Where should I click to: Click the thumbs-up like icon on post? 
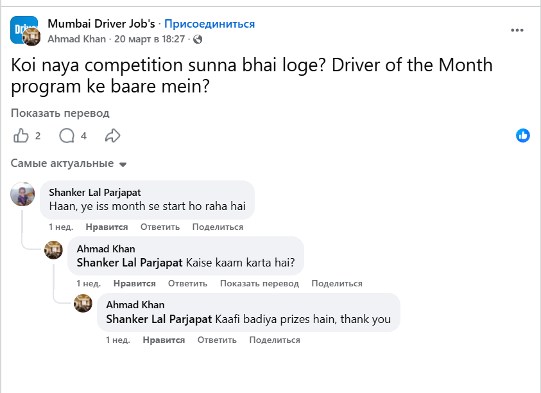21,135
